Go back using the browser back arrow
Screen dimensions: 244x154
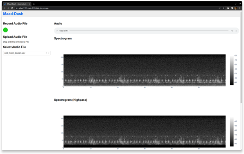(x=5, y=8)
